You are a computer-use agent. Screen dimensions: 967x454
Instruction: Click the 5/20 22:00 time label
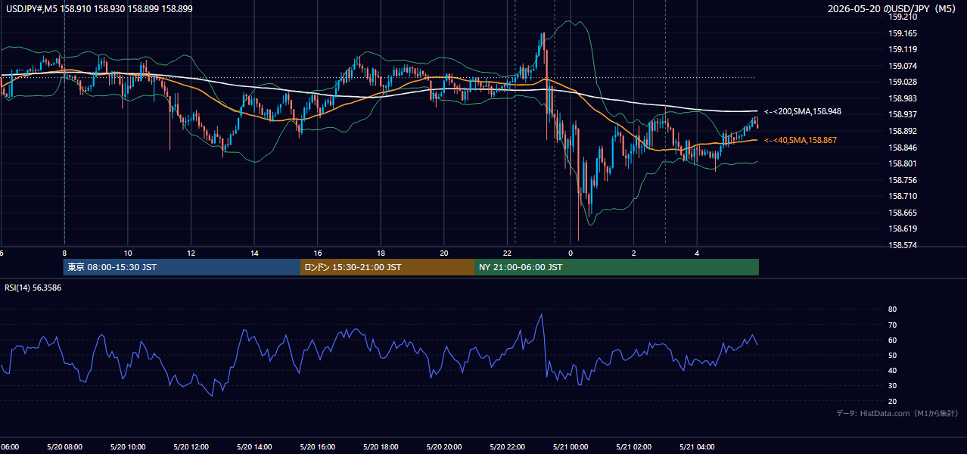tap(508, 447)
